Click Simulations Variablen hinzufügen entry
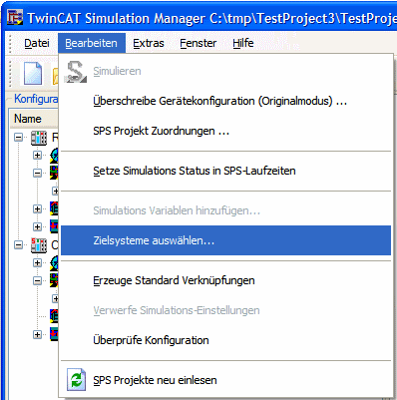Image resolution: width=397 pixels, height=400 pixels. click(225, 210)
